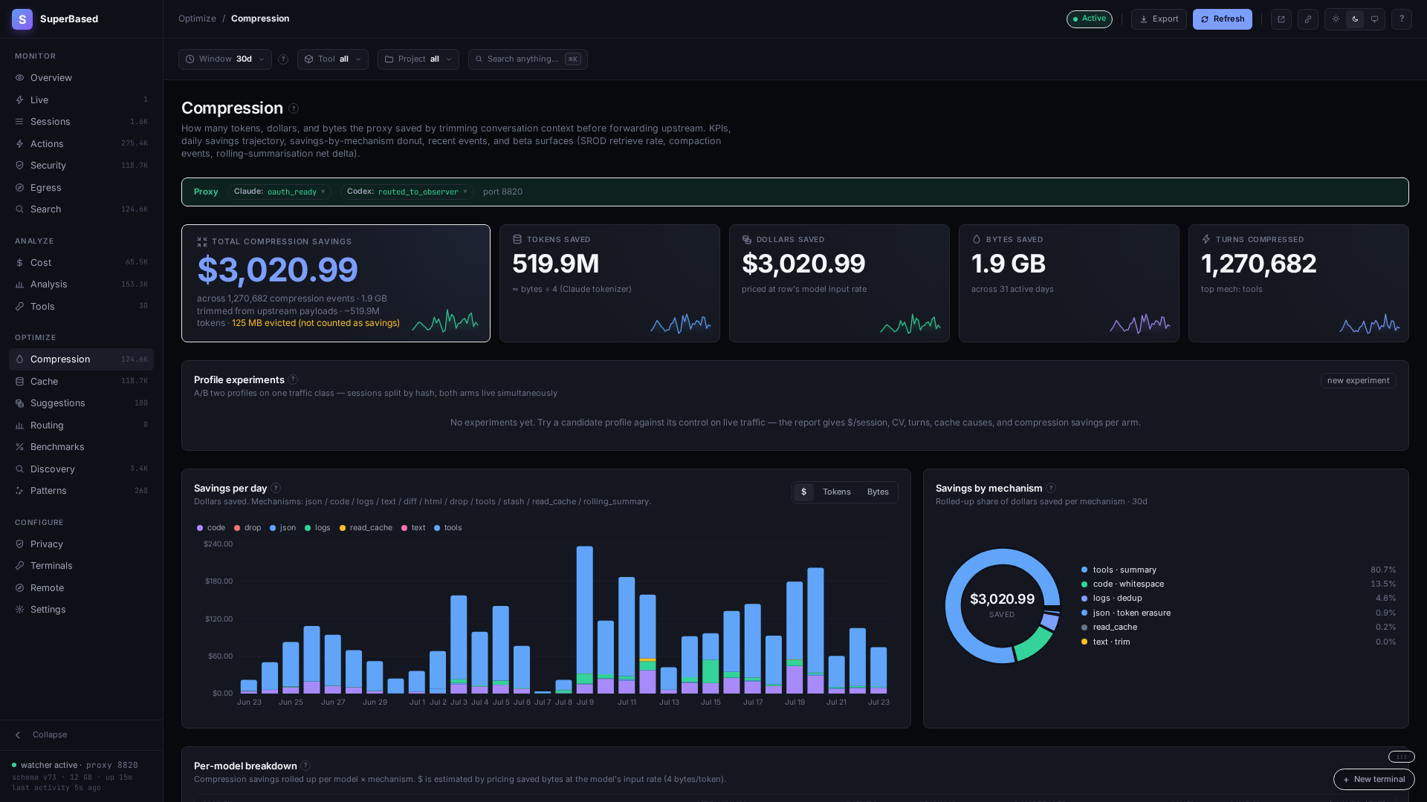Switch to dark theme moon toggle
Image resolution: width=1427 pixels, height=802 pixels.
1355,19
